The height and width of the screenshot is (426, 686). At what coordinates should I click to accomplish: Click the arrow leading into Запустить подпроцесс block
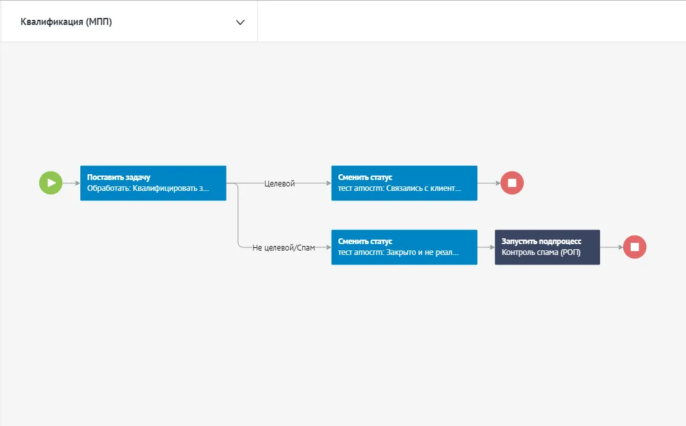point(486,247)
